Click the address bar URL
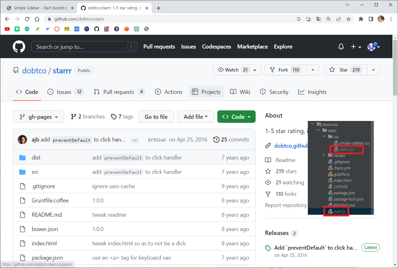 (79, 19)
